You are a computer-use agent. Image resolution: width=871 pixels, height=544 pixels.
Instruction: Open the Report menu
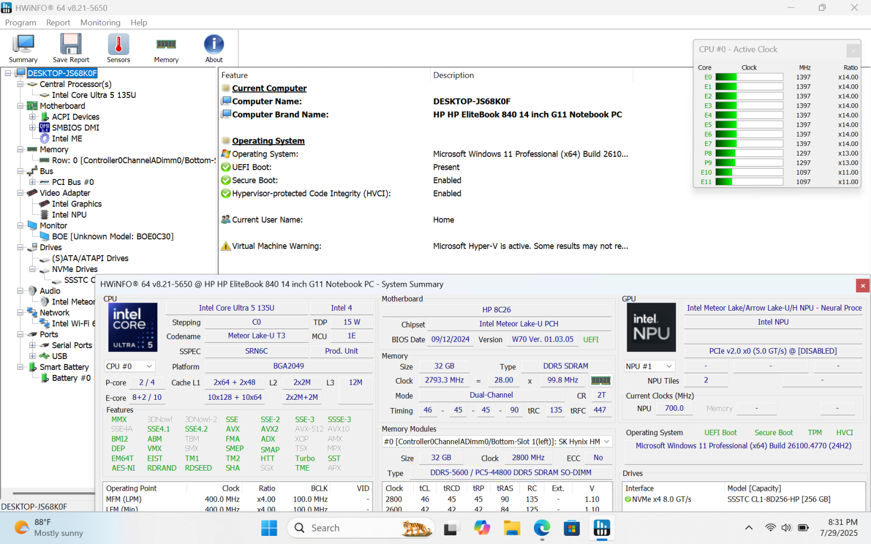(x=58, y=22)
